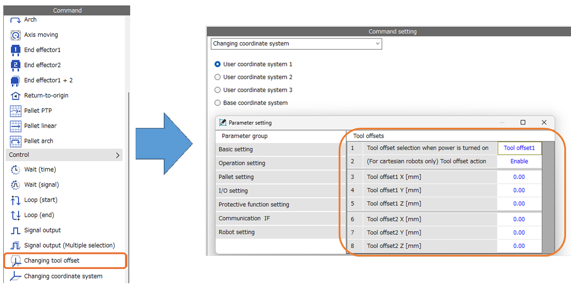The height and width of the screenshot is (287, 571).
Task: Edit Tool offset1 Y value field
Action: coord(519,190)
